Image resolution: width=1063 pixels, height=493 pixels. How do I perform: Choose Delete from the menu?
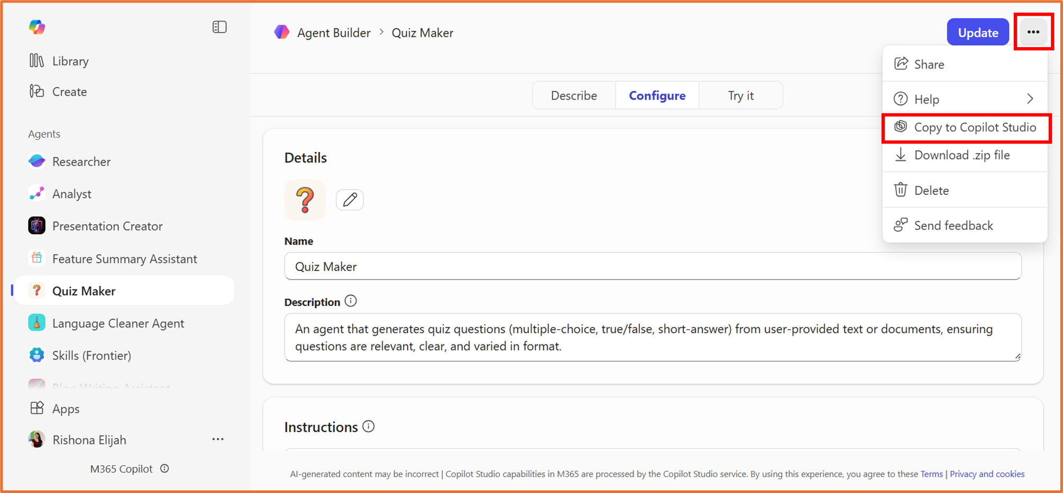pyautogui.click(x=965, y=190)
